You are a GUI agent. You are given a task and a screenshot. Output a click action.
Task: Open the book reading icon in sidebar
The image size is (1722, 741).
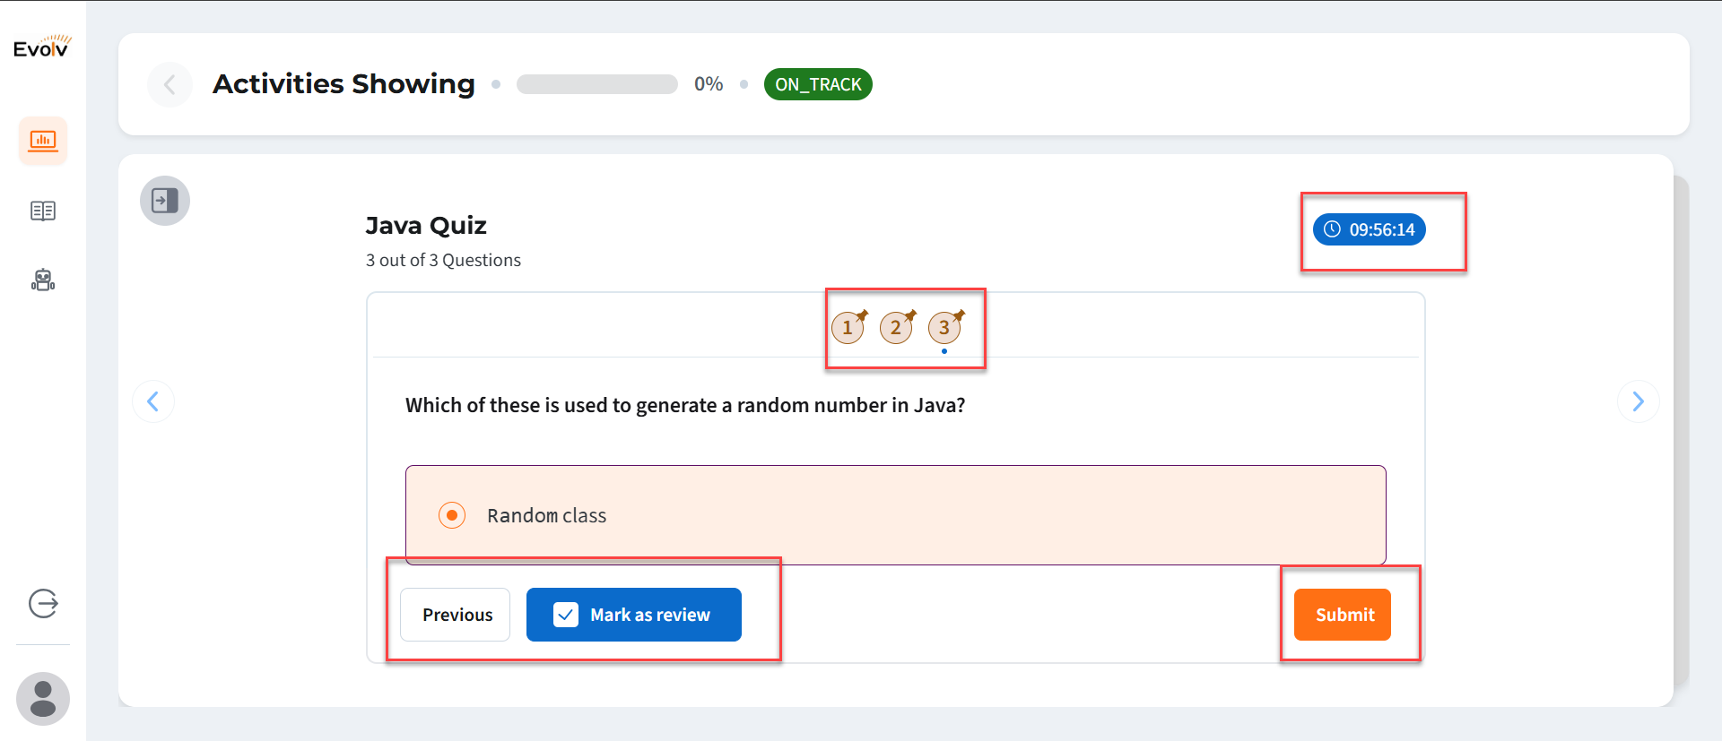tap(43, 211)
